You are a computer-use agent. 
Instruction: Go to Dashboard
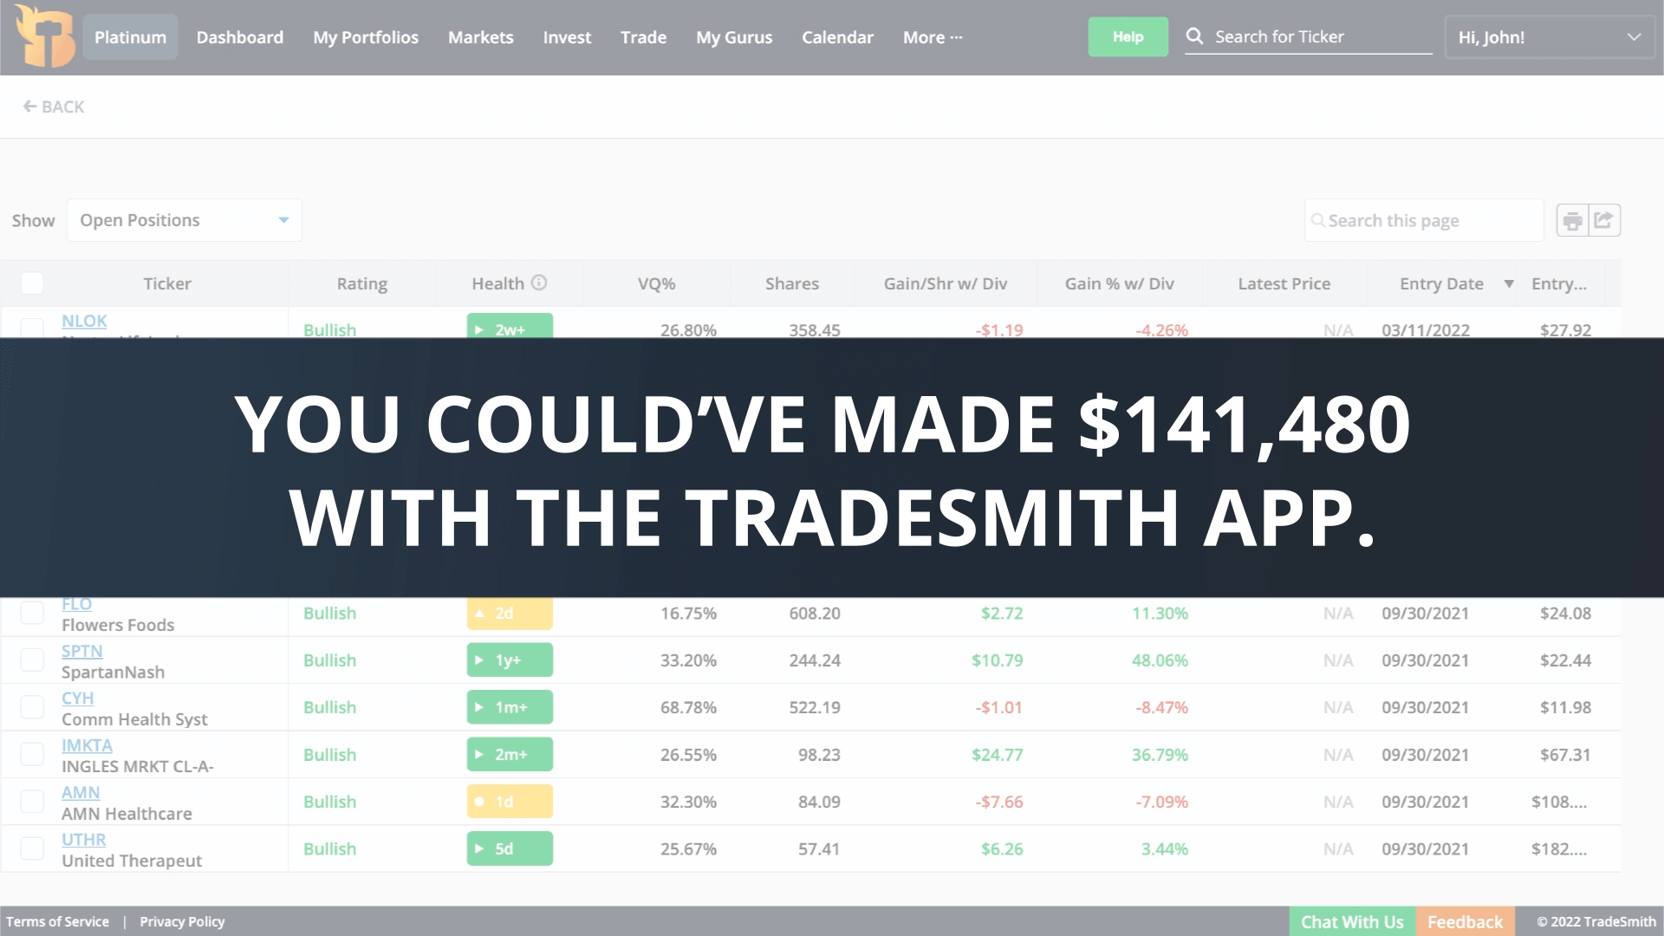pyautogui.click(x=239, y=37)
